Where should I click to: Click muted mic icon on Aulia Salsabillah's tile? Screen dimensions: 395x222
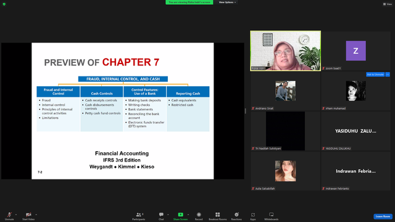253,189
